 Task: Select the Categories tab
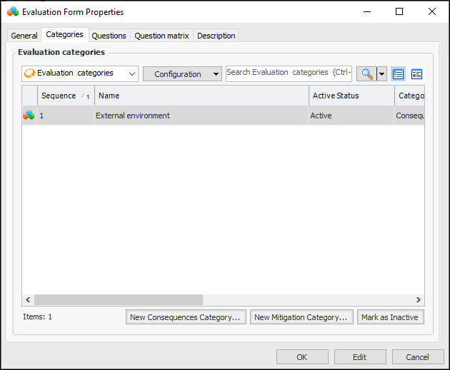pos(64,35)
